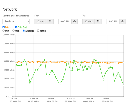Open the 'last hour' range dropdown

[16, 21]
